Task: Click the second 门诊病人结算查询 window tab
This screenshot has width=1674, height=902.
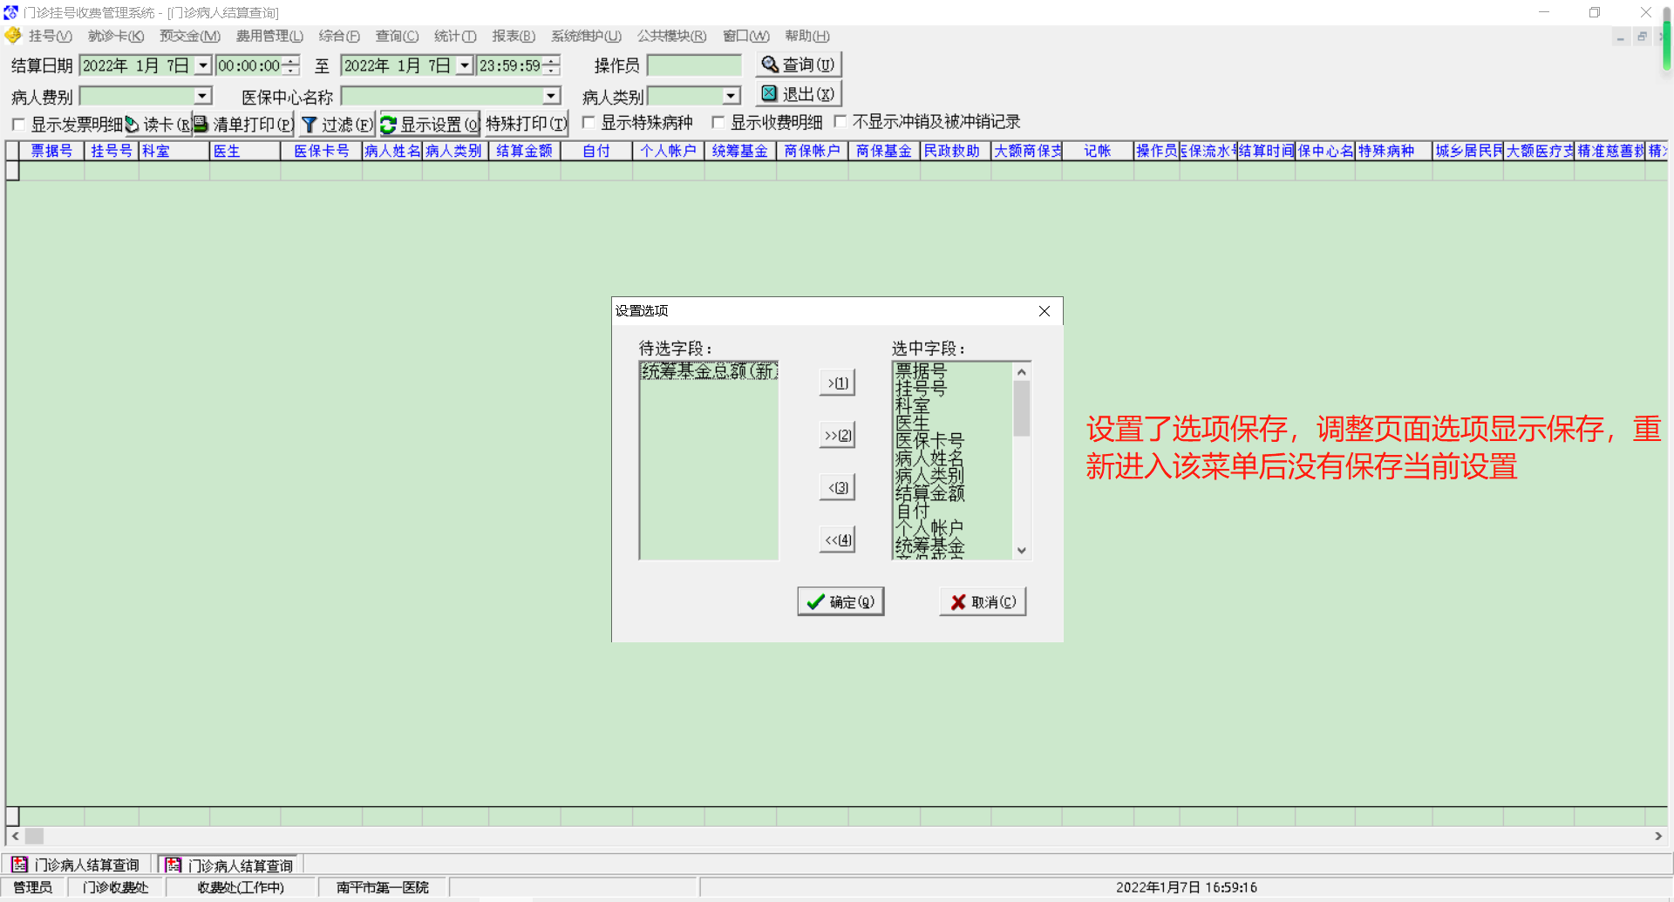Action: [x=229, y=865]
